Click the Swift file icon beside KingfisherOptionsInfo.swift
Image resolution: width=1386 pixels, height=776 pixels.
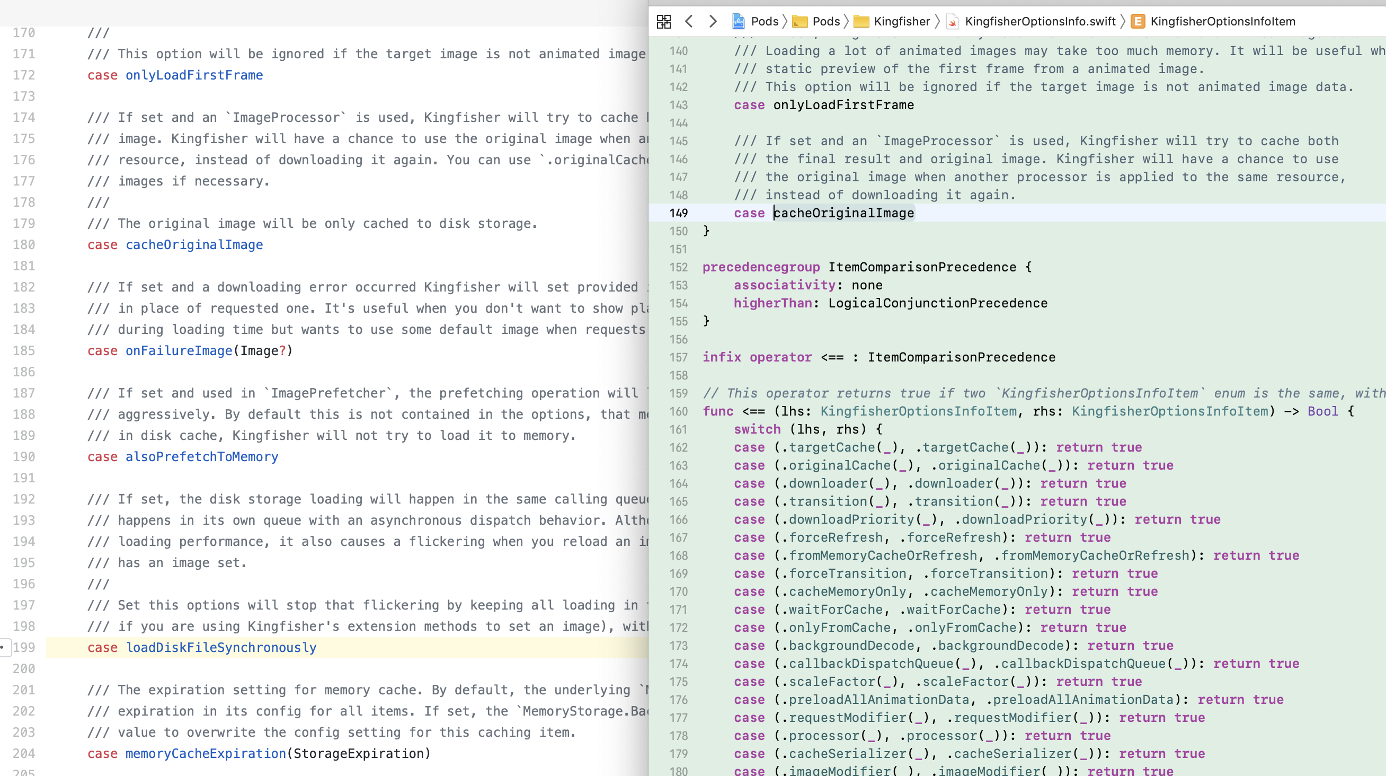[x=953, y=22]
